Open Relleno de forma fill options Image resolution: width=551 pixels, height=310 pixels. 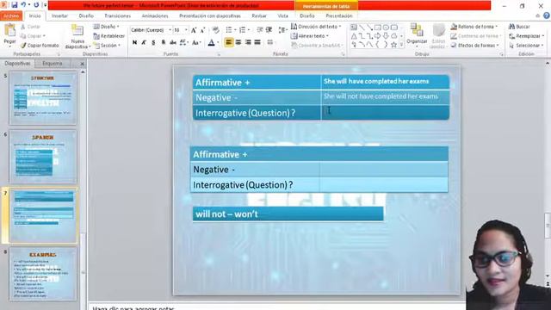(x=474, y=27)
